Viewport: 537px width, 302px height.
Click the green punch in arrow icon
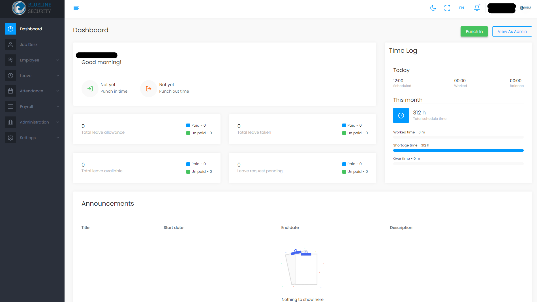coord(90,89)
